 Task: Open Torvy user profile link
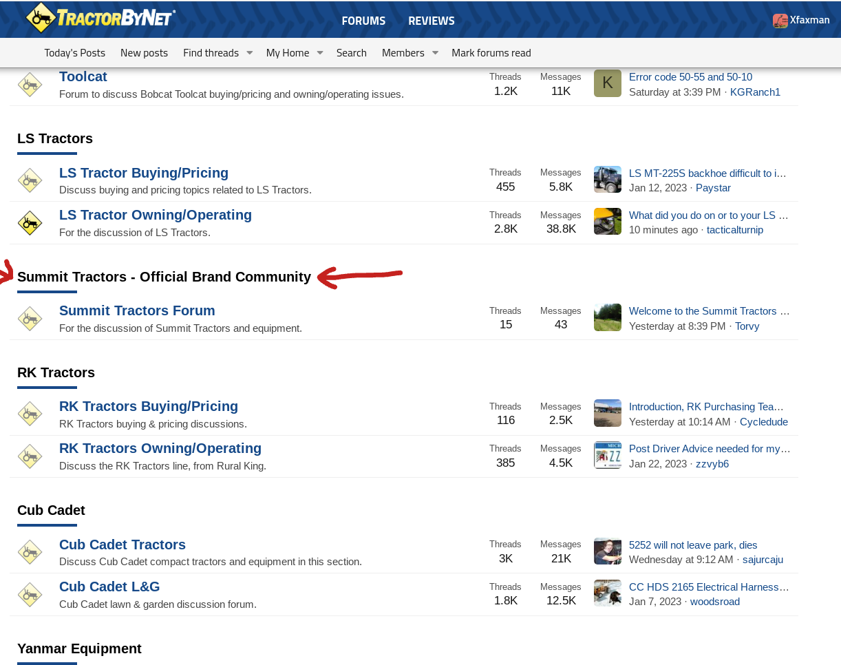tap(747, 326)
